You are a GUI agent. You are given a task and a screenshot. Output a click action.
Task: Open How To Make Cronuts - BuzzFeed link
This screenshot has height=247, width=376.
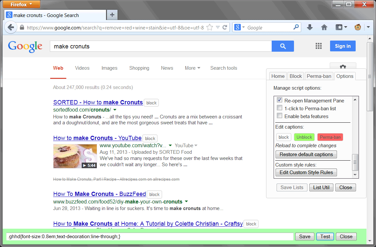[99, 194]
